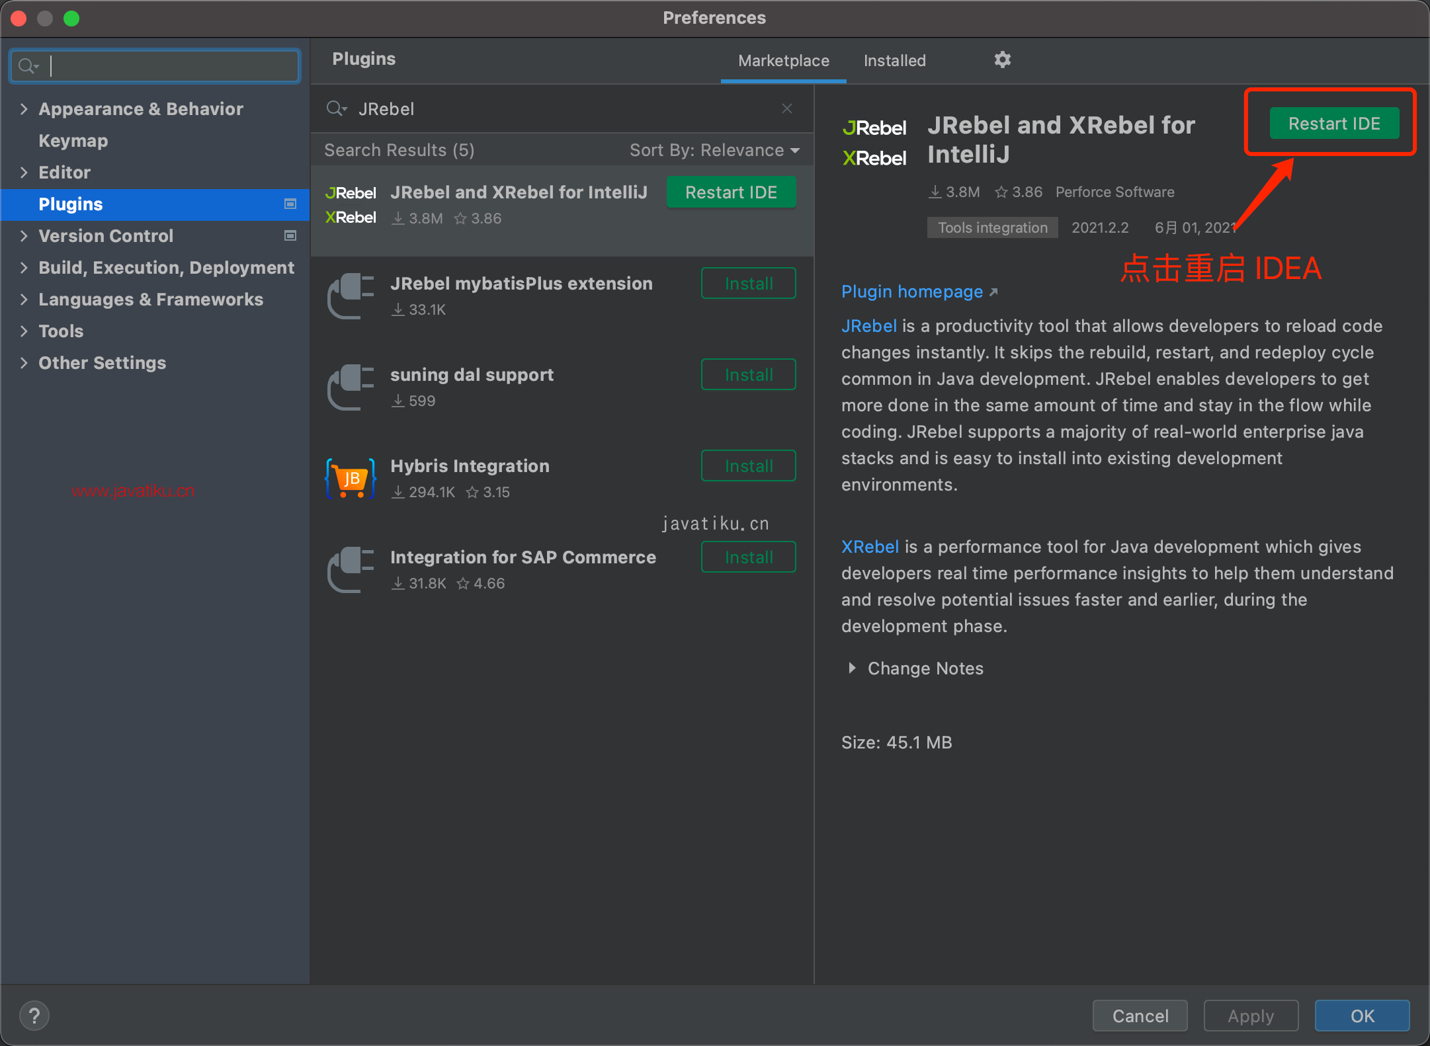Open Sort By Relevance dropdown
This screenshot has width=1430, height=1046.
(x=714, y=150)
